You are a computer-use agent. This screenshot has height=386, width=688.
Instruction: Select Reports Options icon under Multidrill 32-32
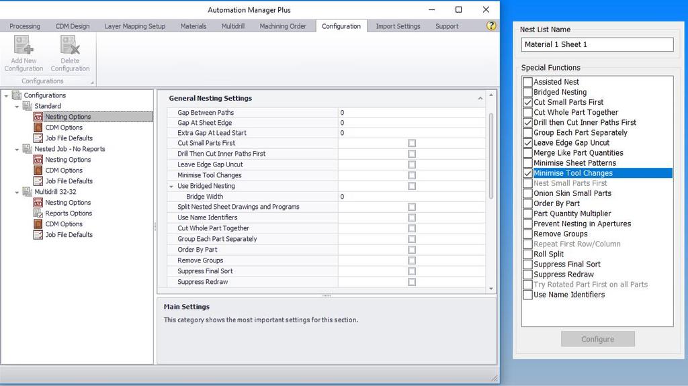pyautogui.click(x=38, y=213)
